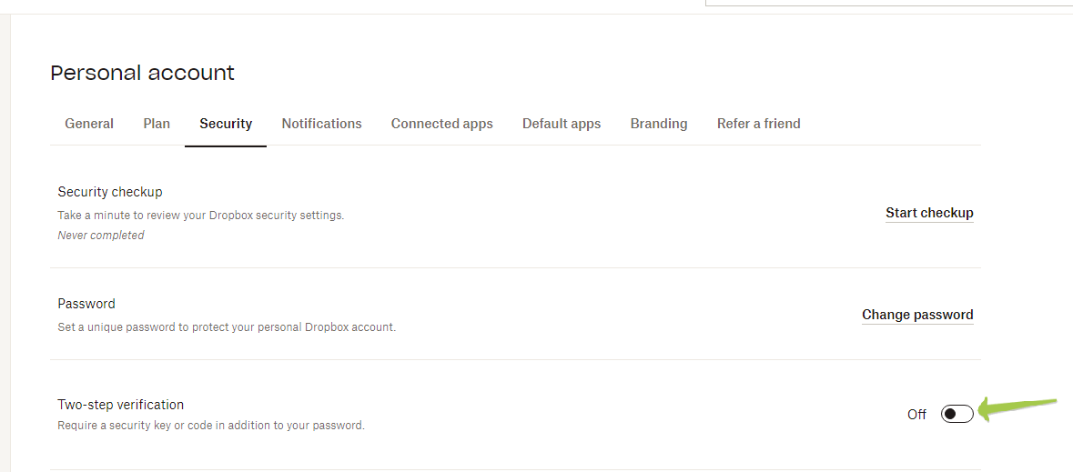Click the Two-step verification section title

point(120,405)
